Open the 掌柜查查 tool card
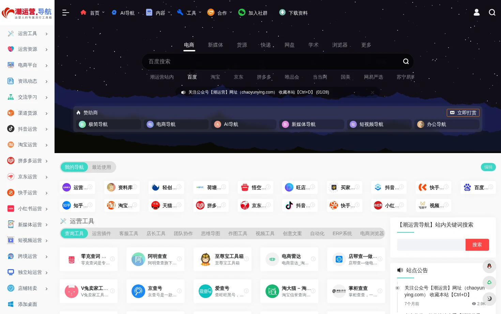The width and height of the screenshot is (501, 314). click(356, 291)
